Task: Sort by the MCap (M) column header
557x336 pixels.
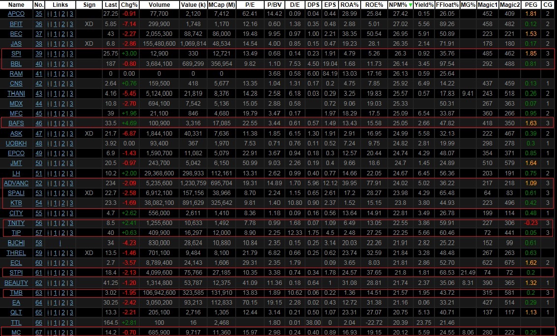Action: pos(221,4)
